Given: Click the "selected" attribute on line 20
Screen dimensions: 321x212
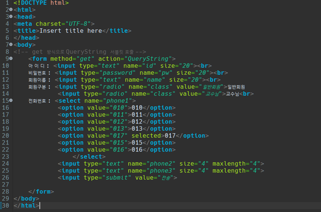Looking at the screenshot, I should (x=146, y=136).
